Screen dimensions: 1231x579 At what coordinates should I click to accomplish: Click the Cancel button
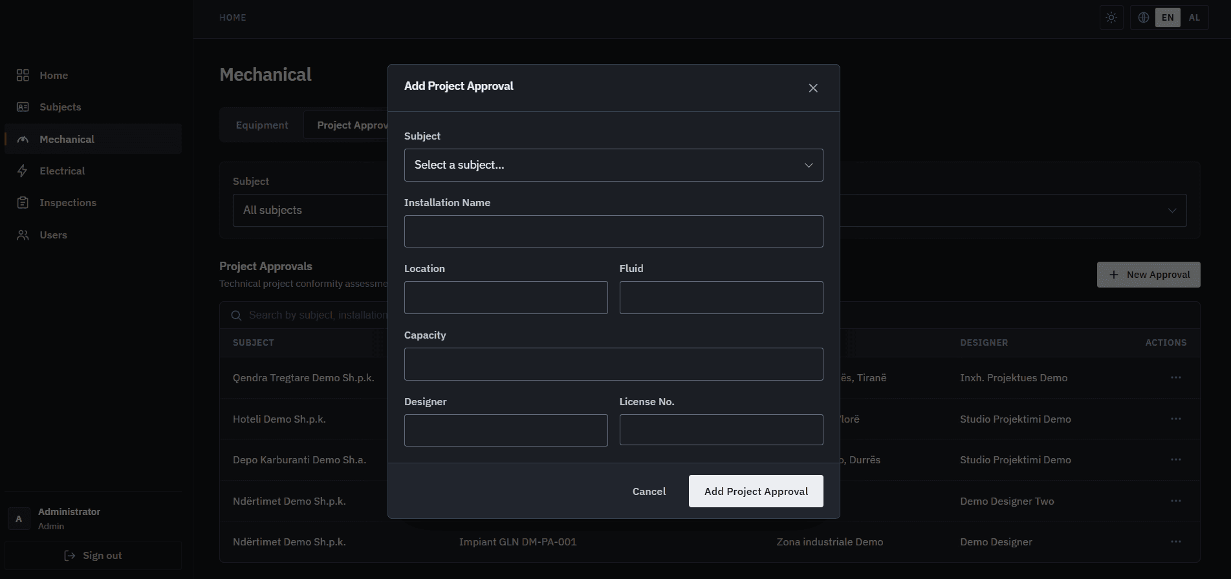coord(649,492)
